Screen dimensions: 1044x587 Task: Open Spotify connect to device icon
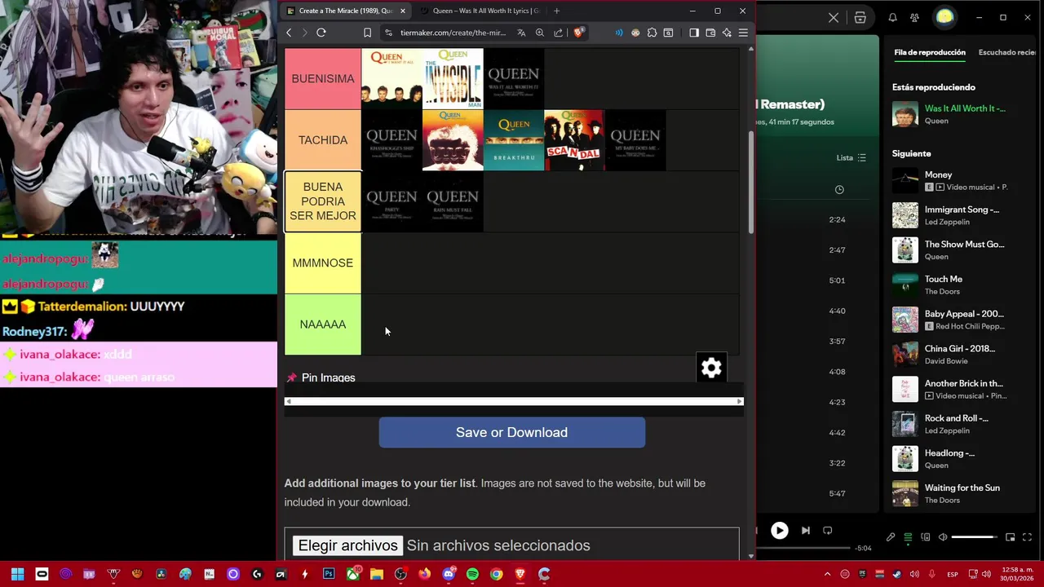pyautogui.click(x=926, y=537)
